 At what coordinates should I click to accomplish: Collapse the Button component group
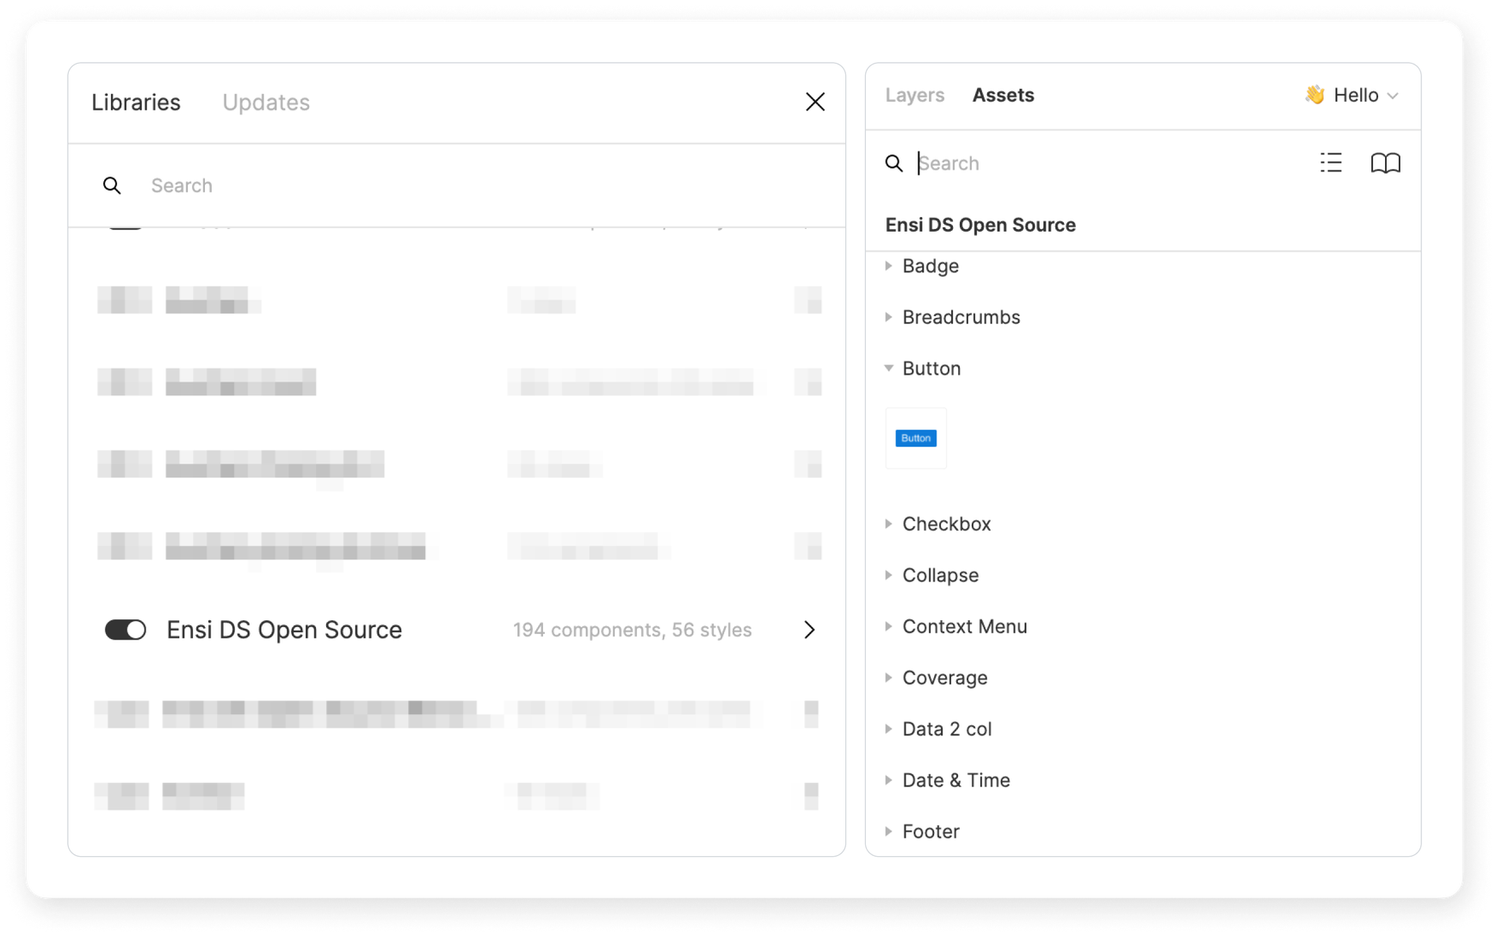[x=889, y=369]
